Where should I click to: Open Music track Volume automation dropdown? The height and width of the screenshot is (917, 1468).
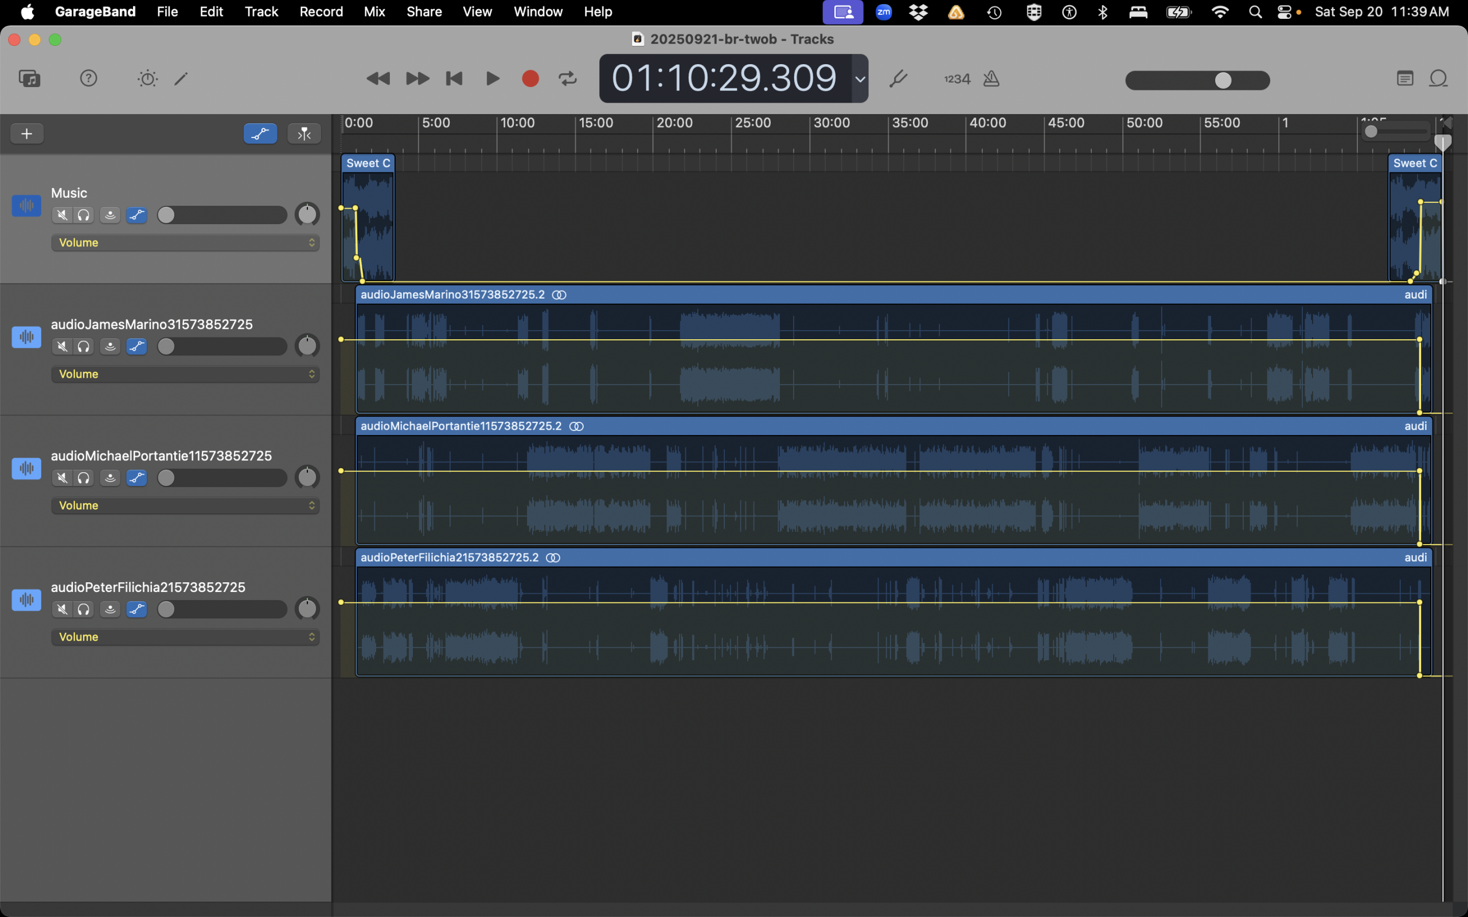click(185, 242)
